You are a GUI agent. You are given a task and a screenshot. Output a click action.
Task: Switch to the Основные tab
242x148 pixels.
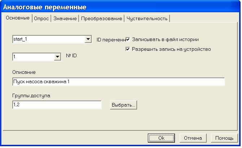pos(17,18)
